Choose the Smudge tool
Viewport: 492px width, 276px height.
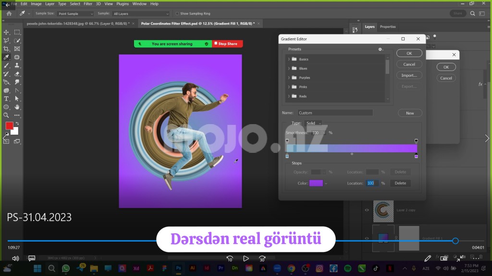coord(17,82)
